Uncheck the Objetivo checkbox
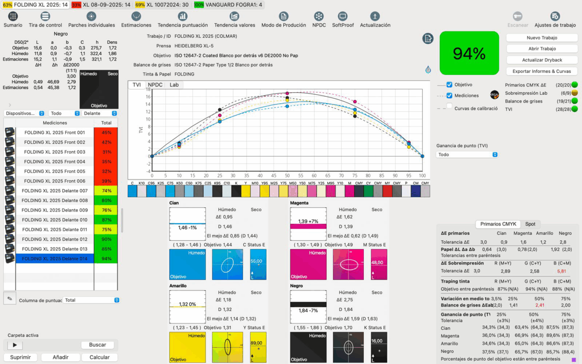Screen dimensions: 582x364 (x=449, y=85)
